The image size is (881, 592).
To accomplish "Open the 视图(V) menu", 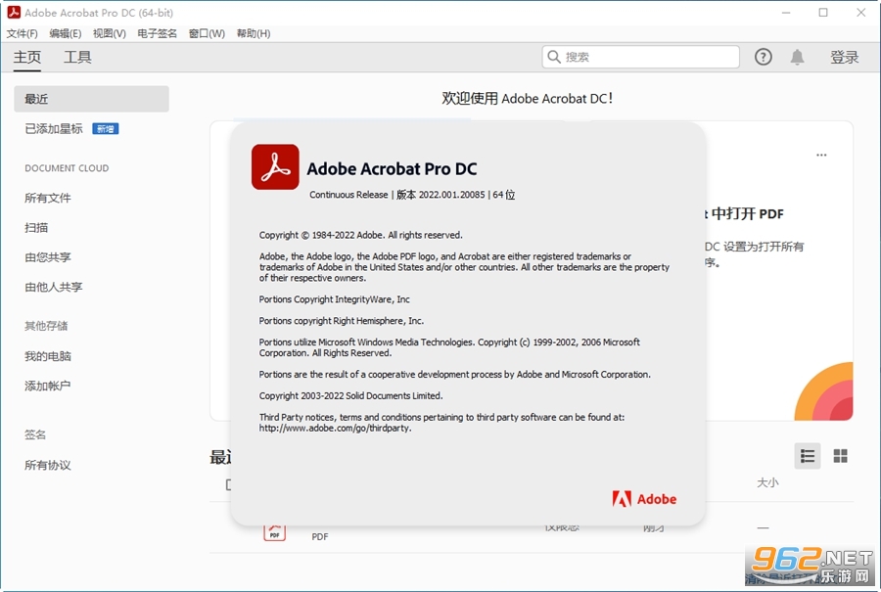I will (109, 33).
